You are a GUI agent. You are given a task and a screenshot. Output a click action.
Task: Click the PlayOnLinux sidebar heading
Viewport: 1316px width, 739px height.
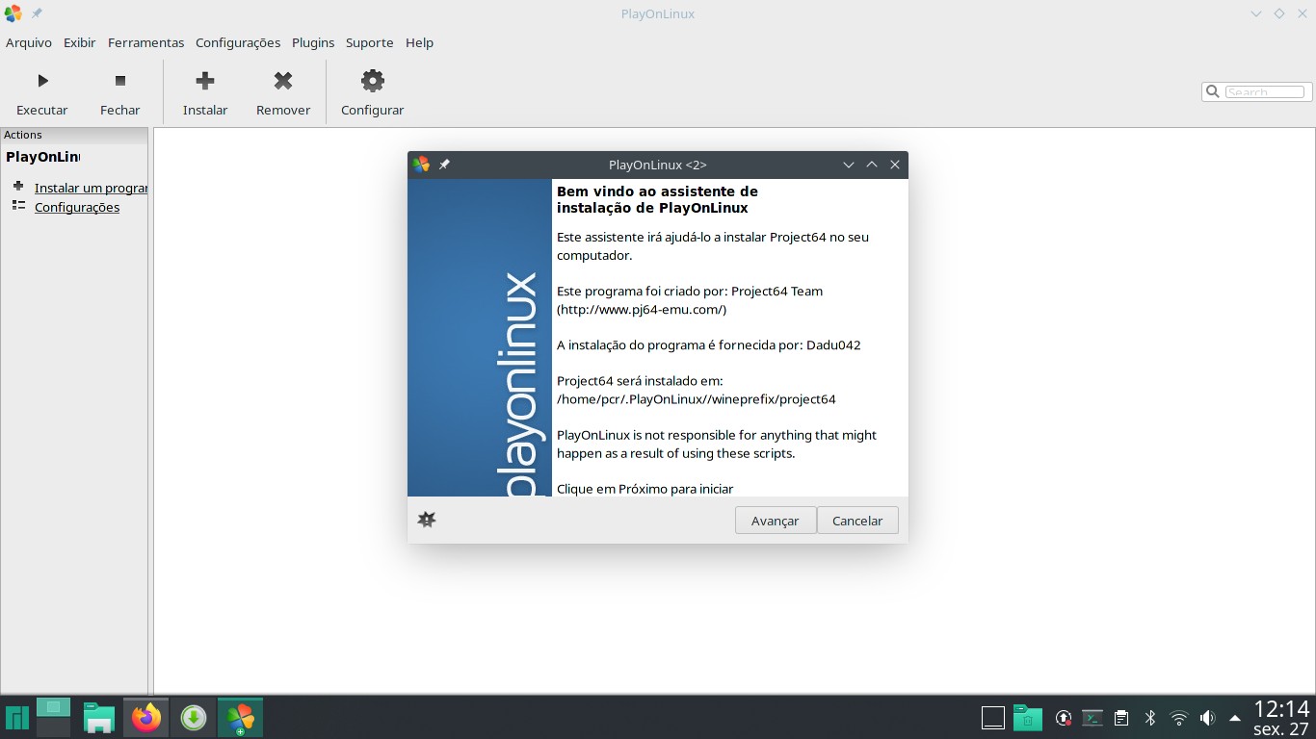[42, 157]
